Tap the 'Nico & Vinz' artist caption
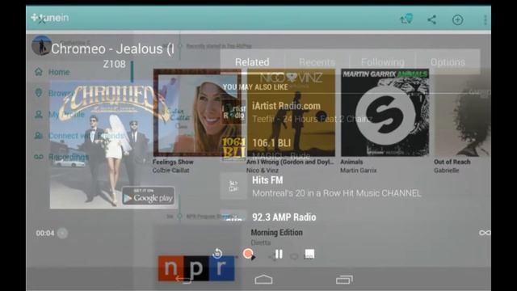 pos(263,171)
